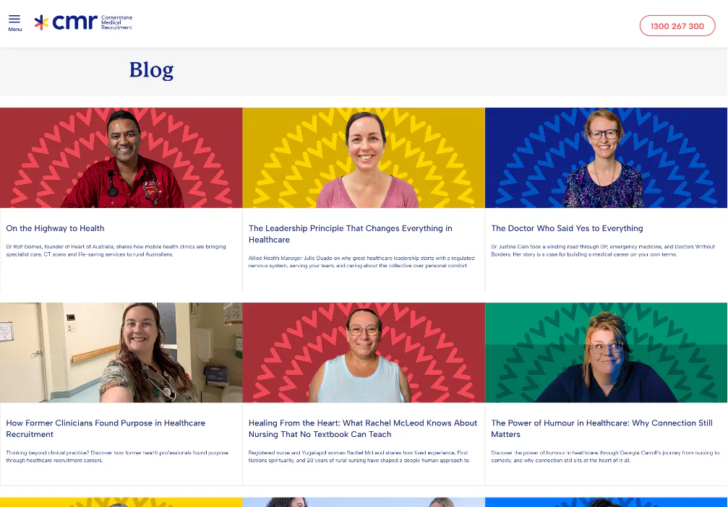Select the Registered nurse Rachel McLeod summary
The height and width of the screenshot is (507, 728).
click(x=359, y=456)
